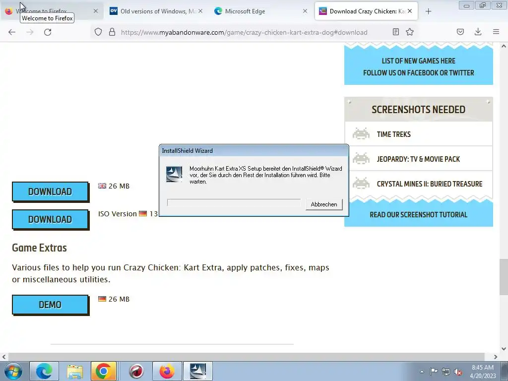Toggle reader view icon in address bar
This screenshot has height=381, width=508.
(395, 32)
